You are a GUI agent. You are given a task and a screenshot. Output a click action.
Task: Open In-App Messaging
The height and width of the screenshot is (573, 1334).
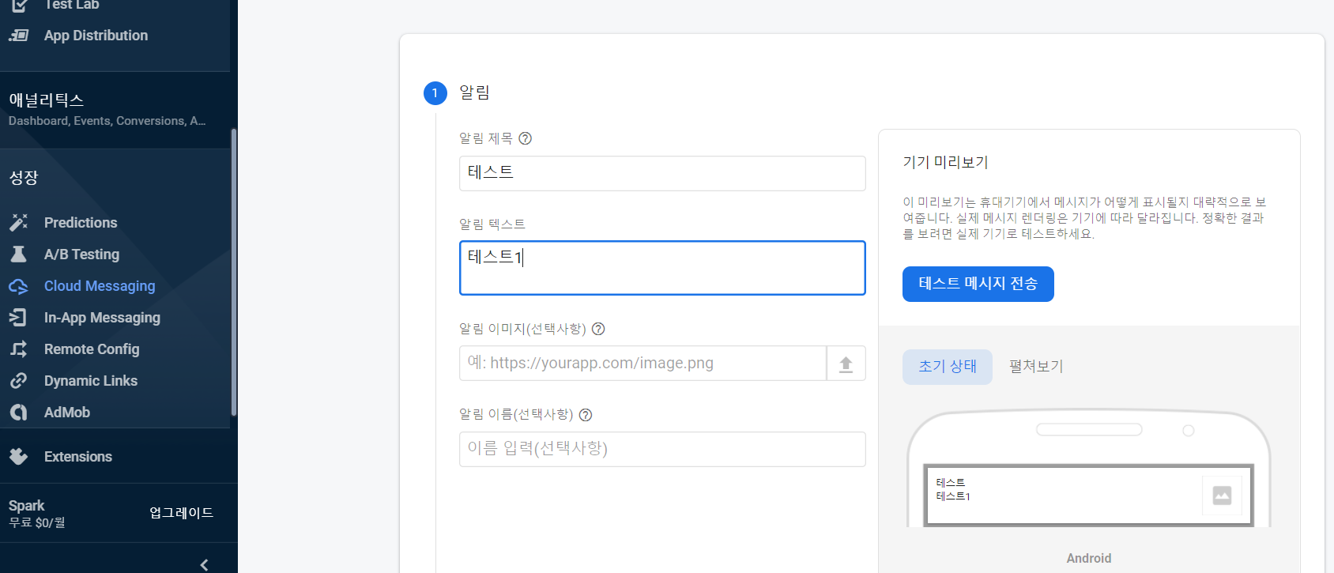click(x=102, y=318)
